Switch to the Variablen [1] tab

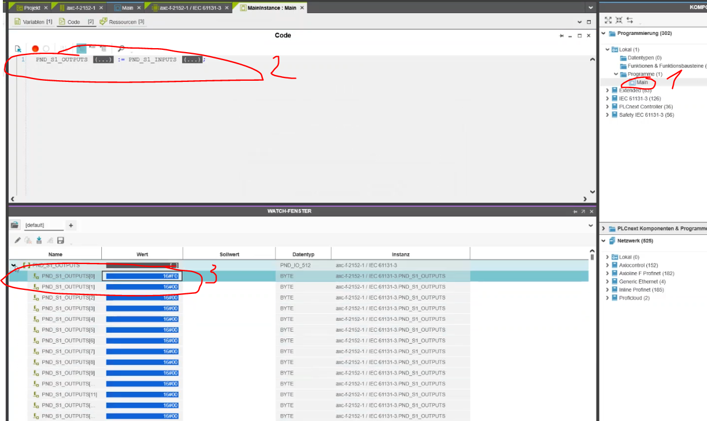pyautogui.click(x=33, y=22)
